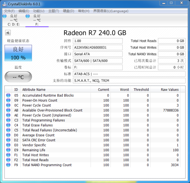This screenshot has height=183, width=190.
Task: Select the C: D: E: disk tab
Action: 14,20
